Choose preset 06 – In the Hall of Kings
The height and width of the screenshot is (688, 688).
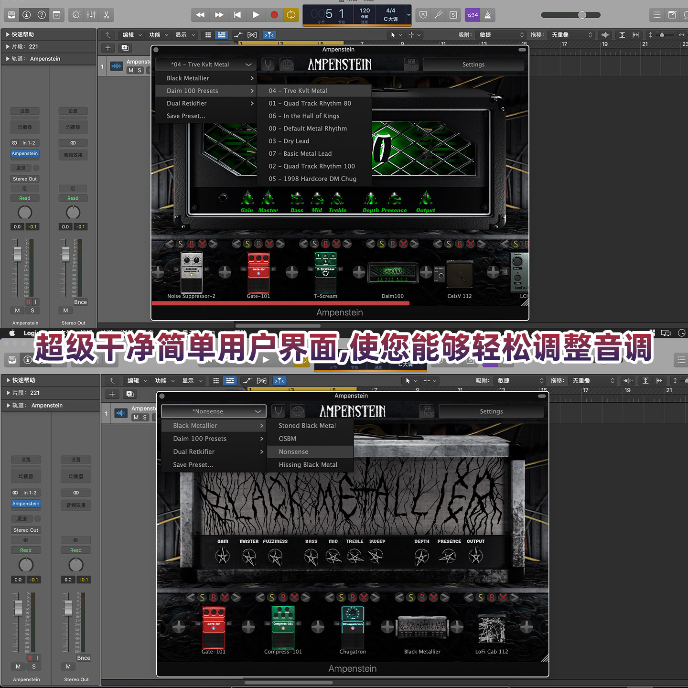tap(314, 116)
